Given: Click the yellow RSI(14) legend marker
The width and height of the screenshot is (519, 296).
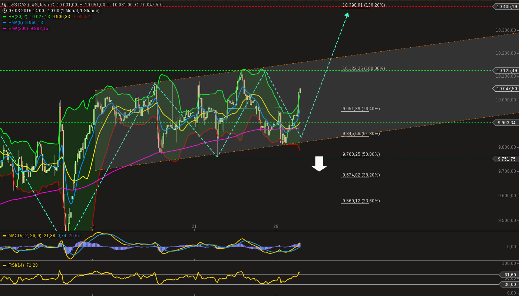Looking at the screenshot, I should click(x=4, y=265).
